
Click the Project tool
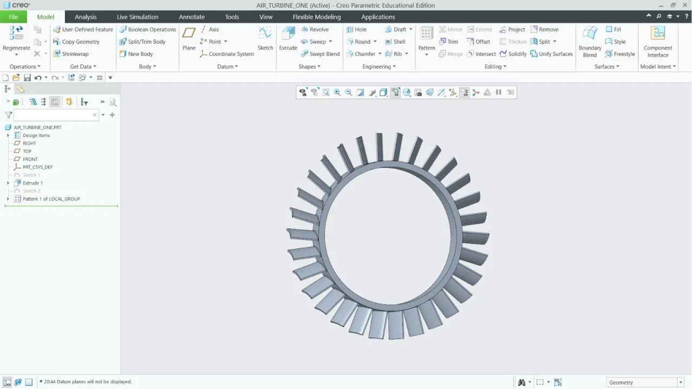coord(512,30)
